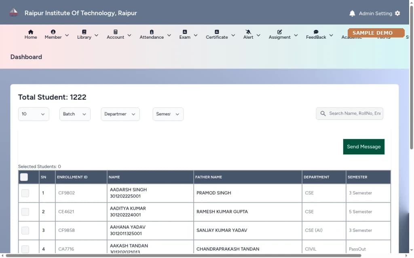Click enrollment ID CF9802

[x=67, y=193]
